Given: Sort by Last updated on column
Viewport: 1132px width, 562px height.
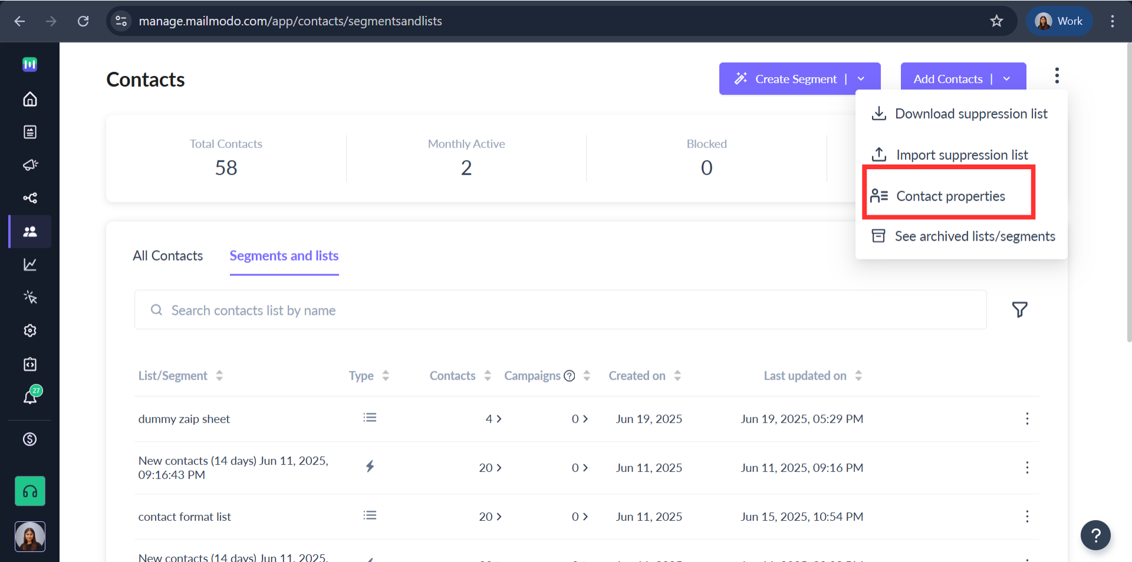Looking at the screenshot, I should (x=858, y=376).
